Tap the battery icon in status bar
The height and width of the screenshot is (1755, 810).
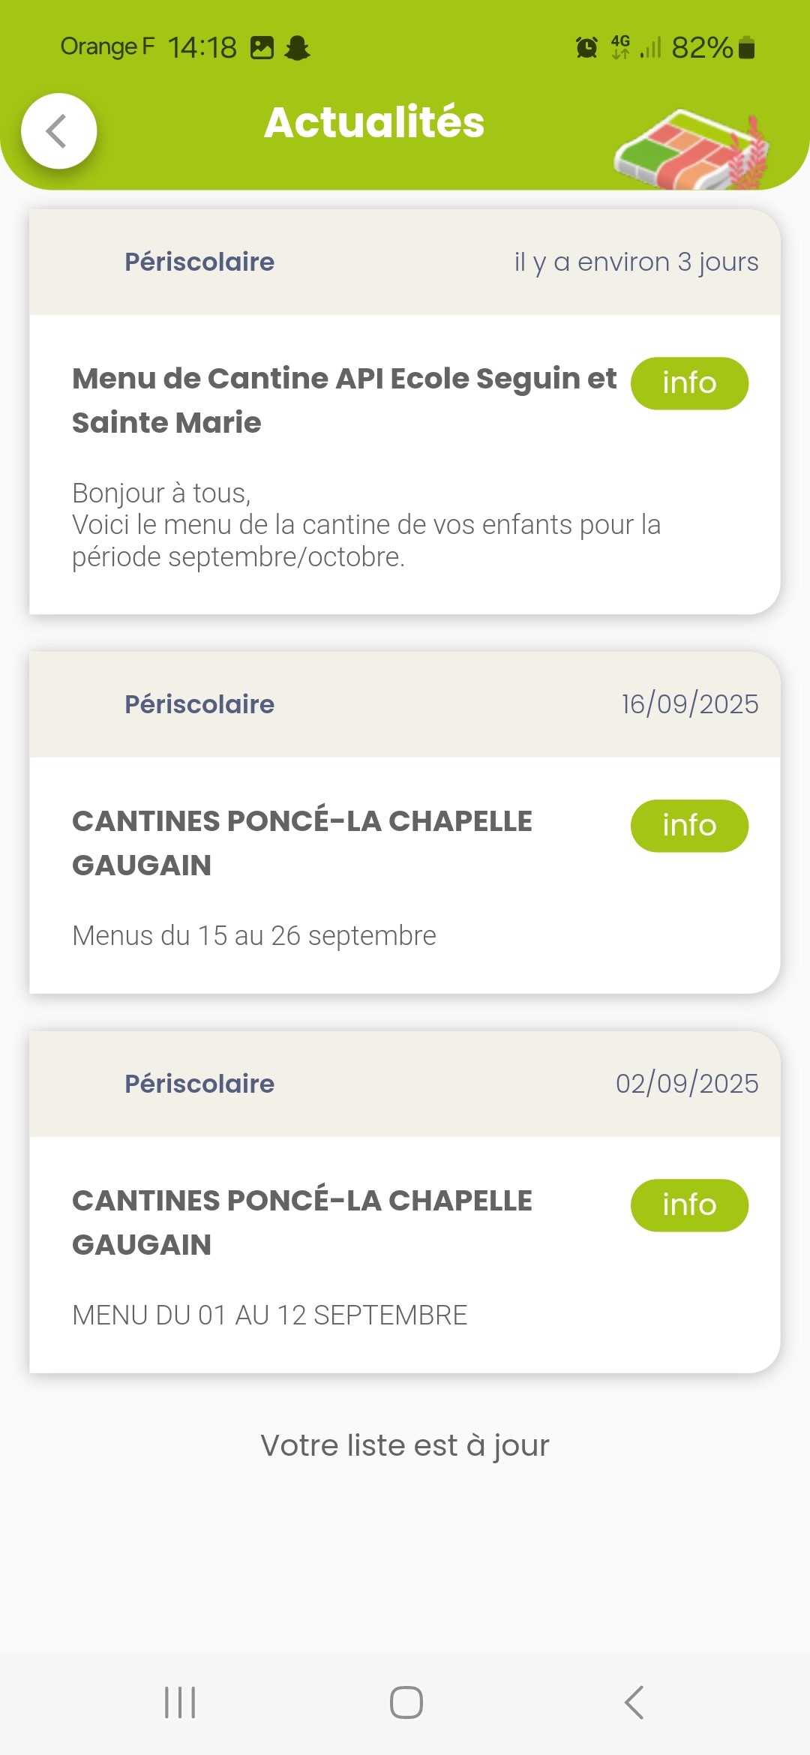click(x=746, y=48)
